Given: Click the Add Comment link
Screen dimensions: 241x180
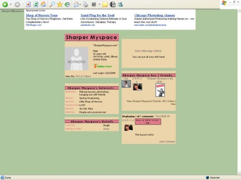Looking at the screenshot, I should click(x=167, y=142).
